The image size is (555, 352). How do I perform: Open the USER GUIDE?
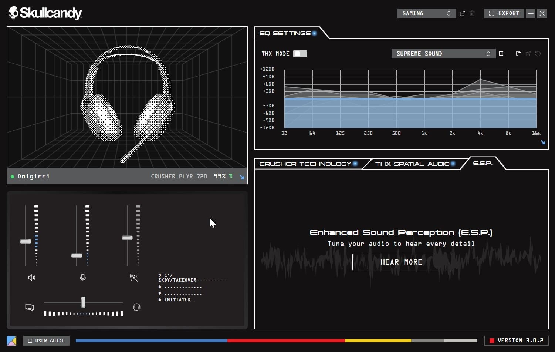point(46,341)
